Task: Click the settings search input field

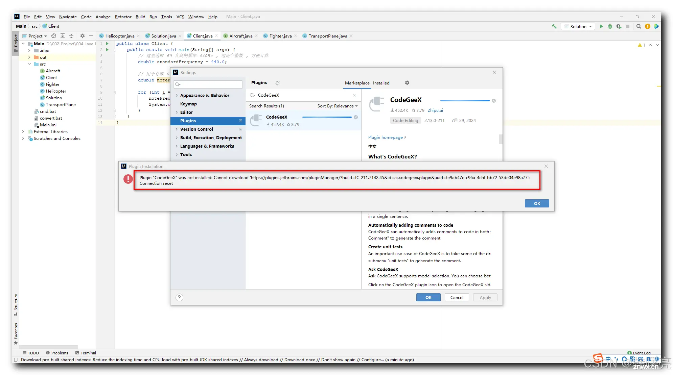Action: [208, 84]
